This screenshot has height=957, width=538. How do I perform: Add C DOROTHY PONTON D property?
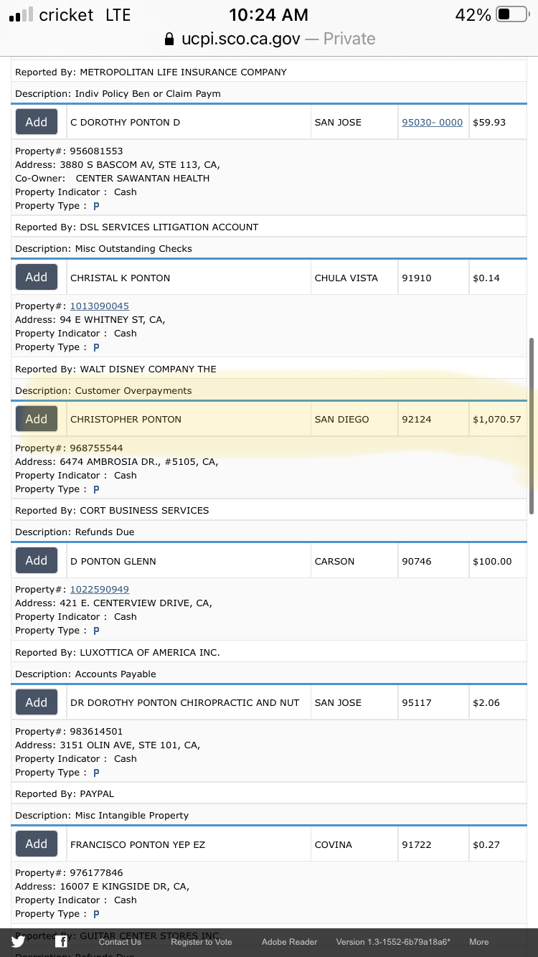tap(37, 122)
